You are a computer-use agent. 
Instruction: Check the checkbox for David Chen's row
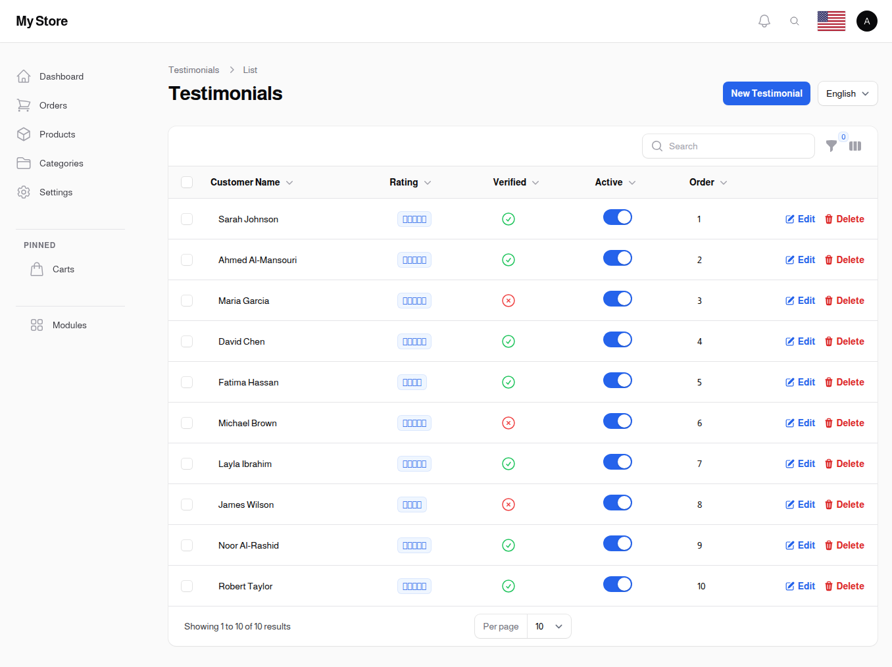tap(187, 341)
